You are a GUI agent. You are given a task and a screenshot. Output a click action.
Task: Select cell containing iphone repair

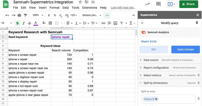point(62,37)
